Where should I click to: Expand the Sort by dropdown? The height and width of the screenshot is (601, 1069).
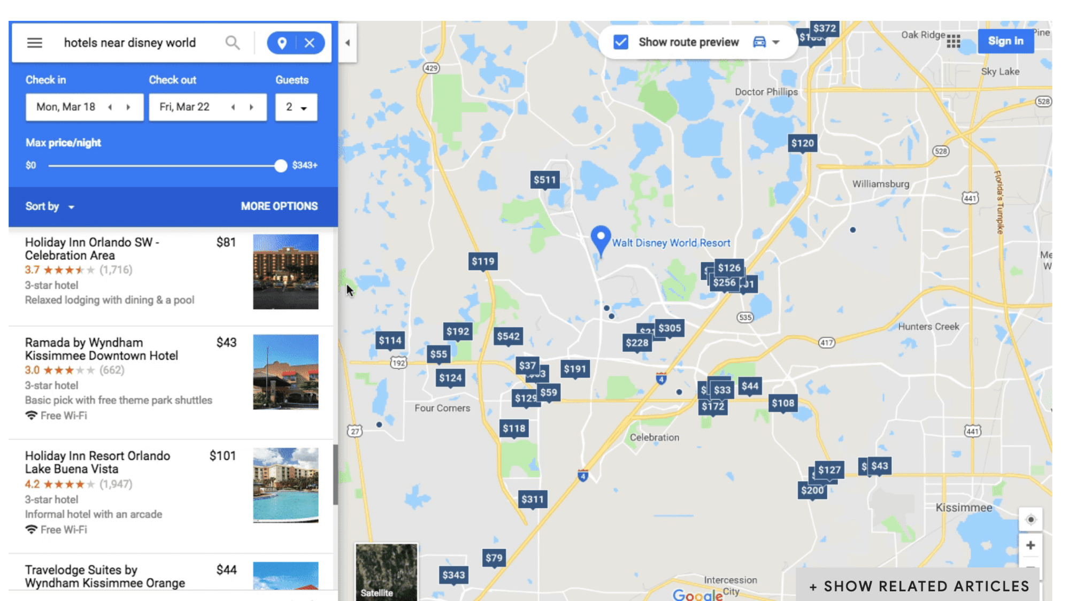pyautogui.click(x=50, y=206)
